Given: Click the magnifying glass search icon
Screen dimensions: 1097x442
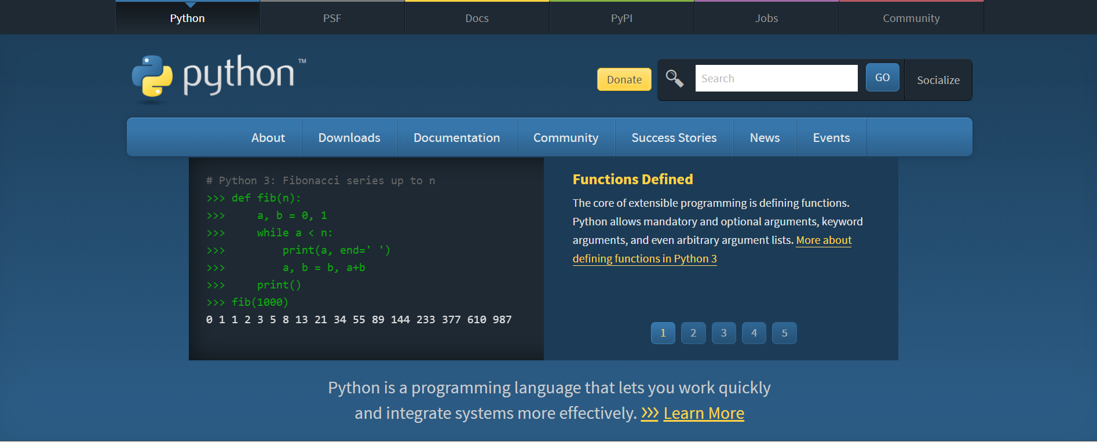Looking at the screenshot, I should 674,78.
